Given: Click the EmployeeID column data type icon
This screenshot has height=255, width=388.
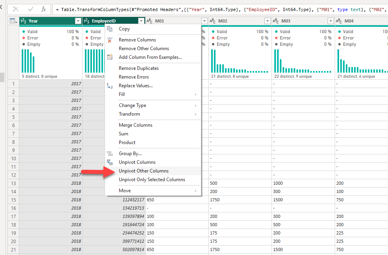Looking at the screenshot, I should tap(86, 21).
